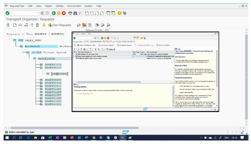Click the Print icon in standard toolbar

(x=70, y=13)
